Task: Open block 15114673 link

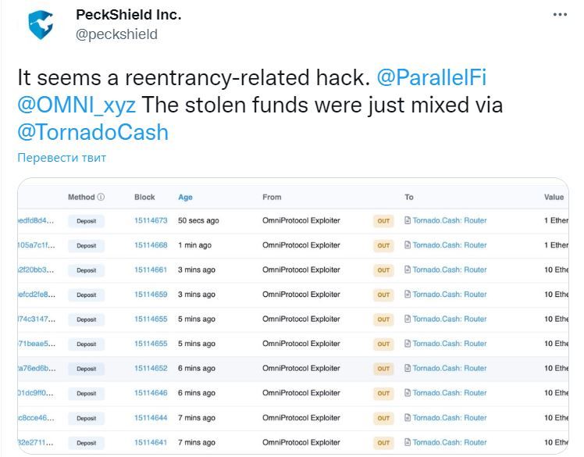Action: pos(151,220)
